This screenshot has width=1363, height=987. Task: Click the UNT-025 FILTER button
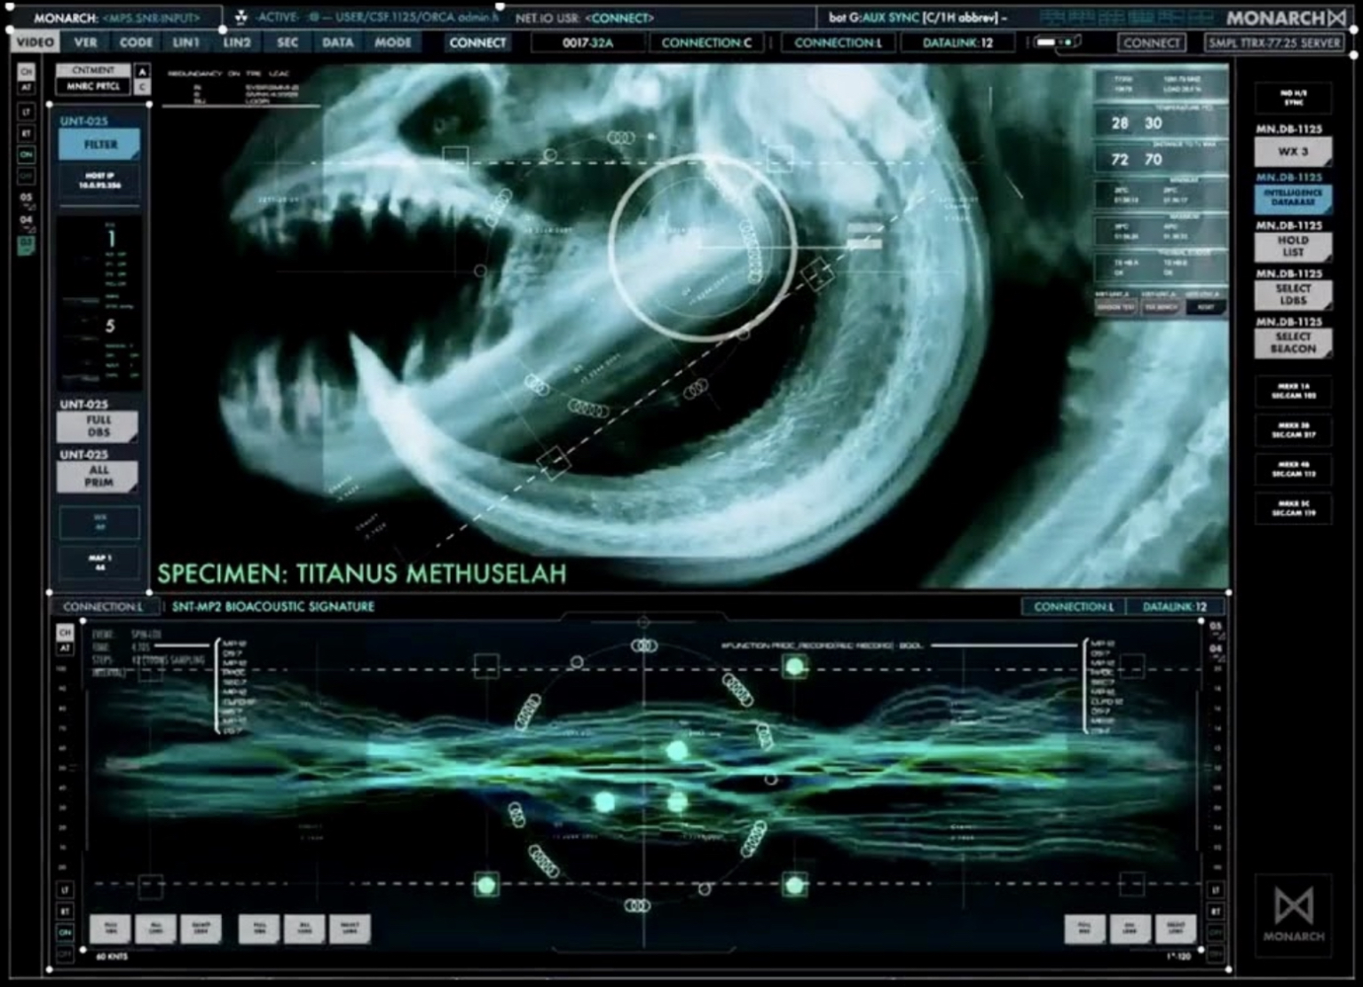pyautogui.click(x=99, y=144)
